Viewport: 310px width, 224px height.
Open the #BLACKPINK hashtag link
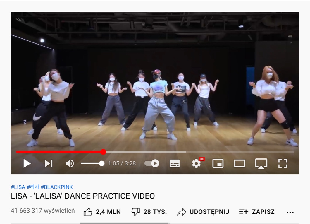[57, 187]
